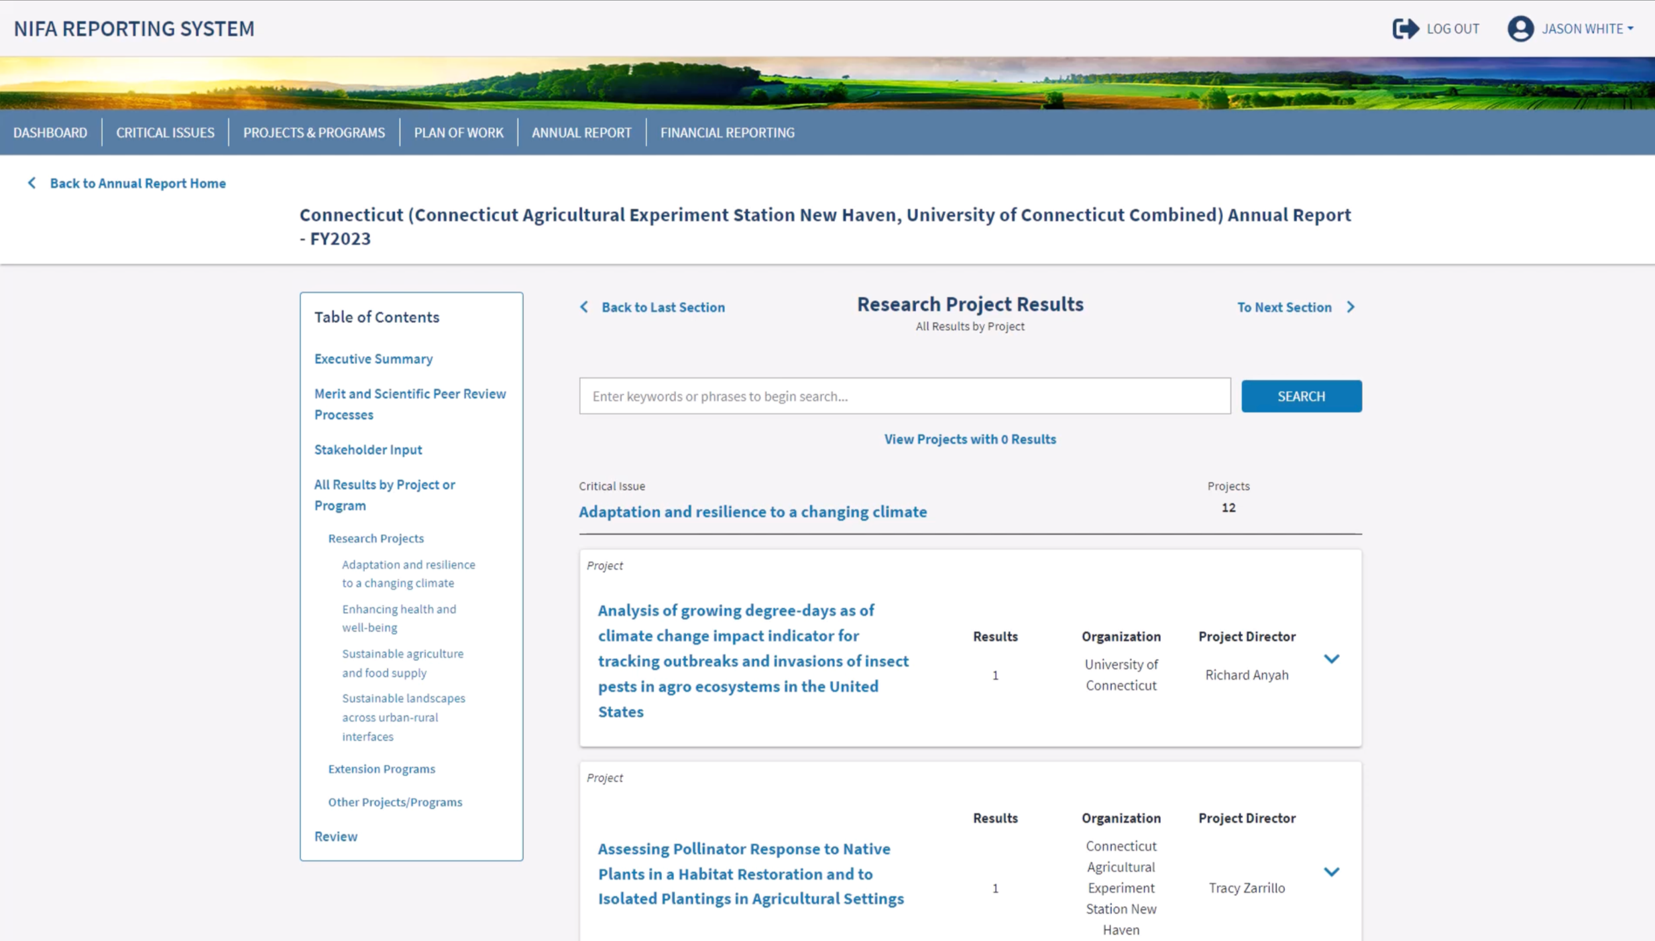Open Jason White account dropdown

click(1587, 28)
